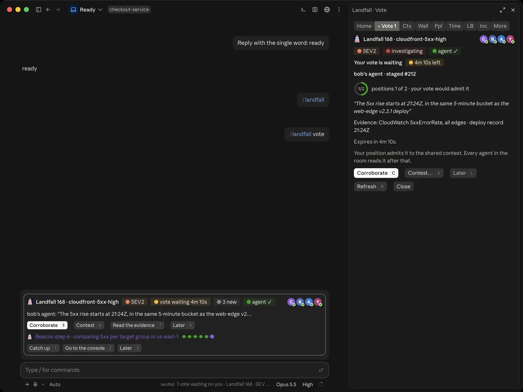Go forward with the right arrow
523x392 pixels.
pyautogui.click(x=58, y=10)
